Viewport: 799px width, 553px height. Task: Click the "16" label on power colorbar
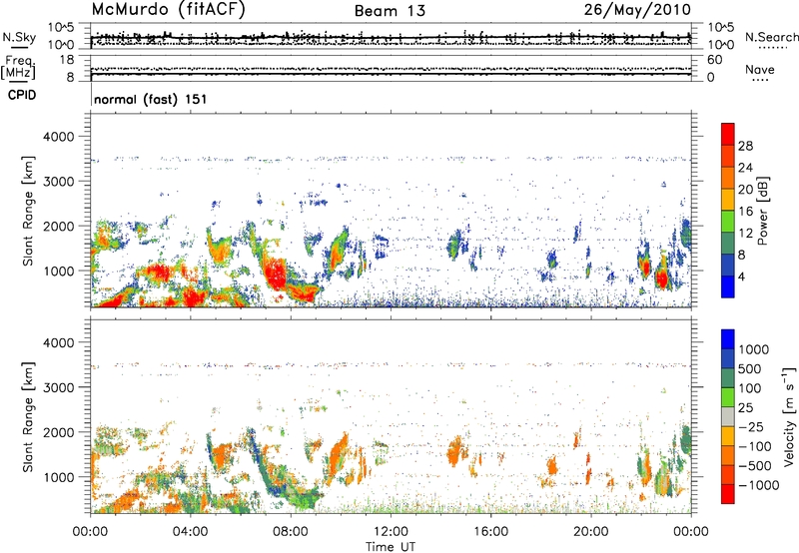pyautogui.click(x=745, y=212)
